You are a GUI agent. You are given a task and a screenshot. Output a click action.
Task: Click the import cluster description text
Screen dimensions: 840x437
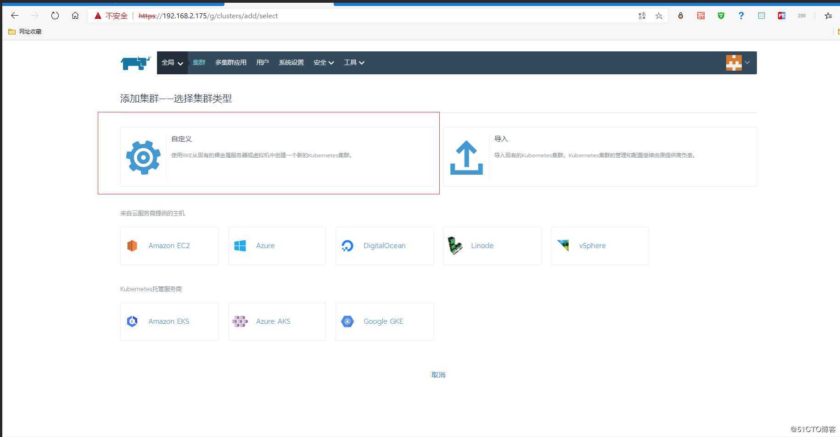click(595, 155)
